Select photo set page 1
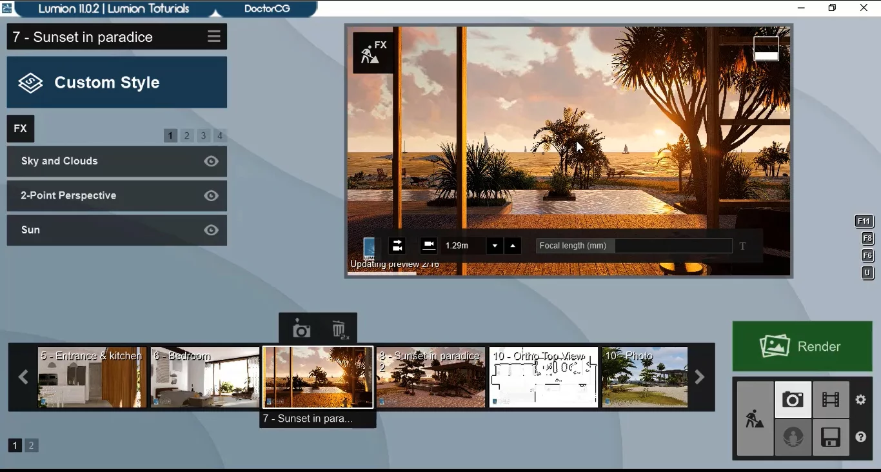Screen dimensions: 881x472 pos(15,445)
